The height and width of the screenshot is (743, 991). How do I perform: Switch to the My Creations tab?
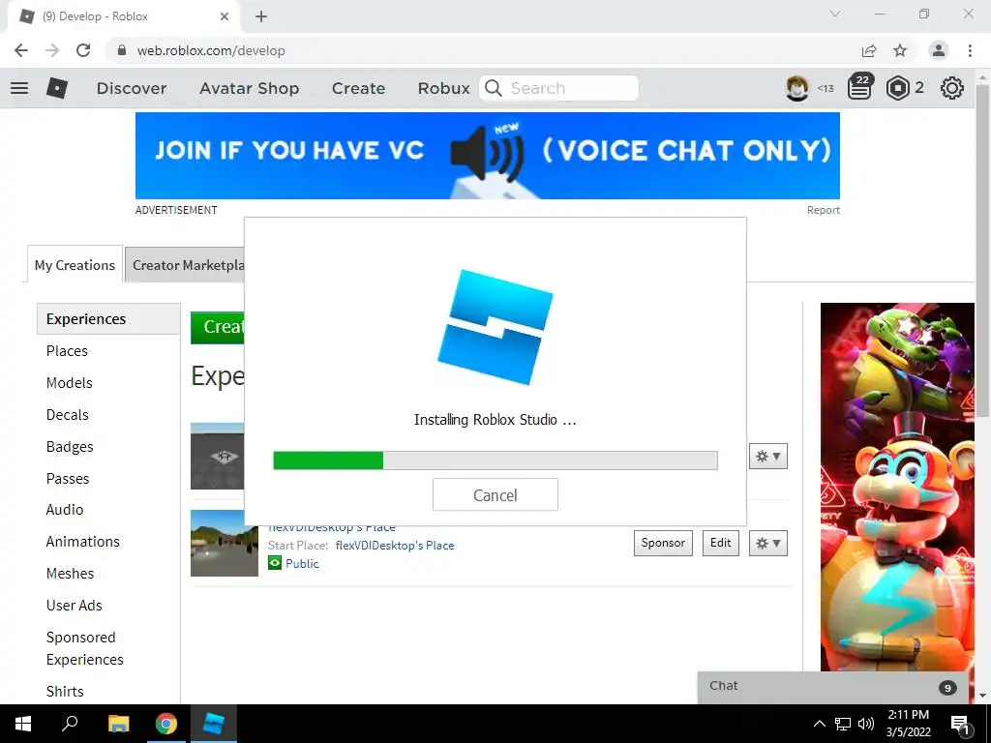click(x=75, y=265)
